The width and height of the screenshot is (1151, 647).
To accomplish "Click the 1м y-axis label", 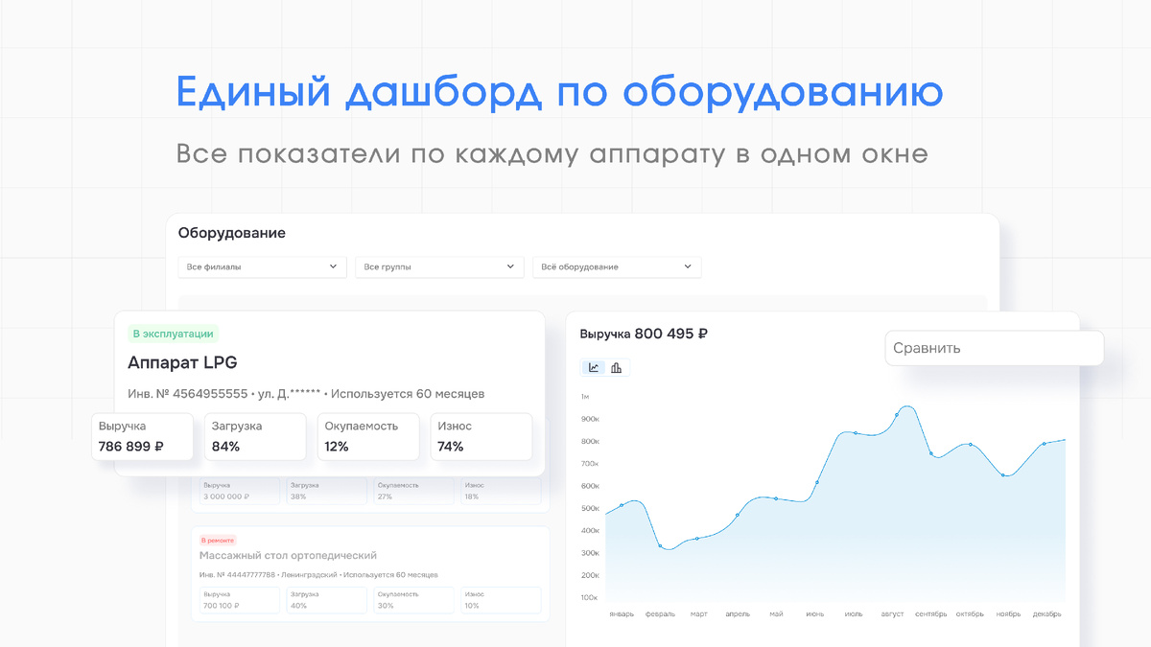I will coord(585,396).
